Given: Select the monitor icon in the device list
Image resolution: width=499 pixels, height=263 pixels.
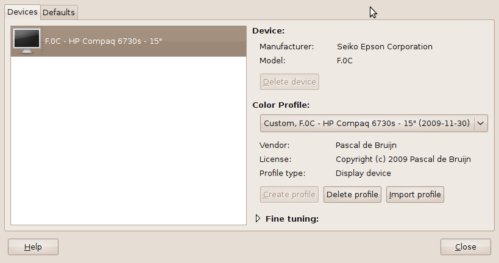Looking at the screenshot, I should [x=27, y=41].
